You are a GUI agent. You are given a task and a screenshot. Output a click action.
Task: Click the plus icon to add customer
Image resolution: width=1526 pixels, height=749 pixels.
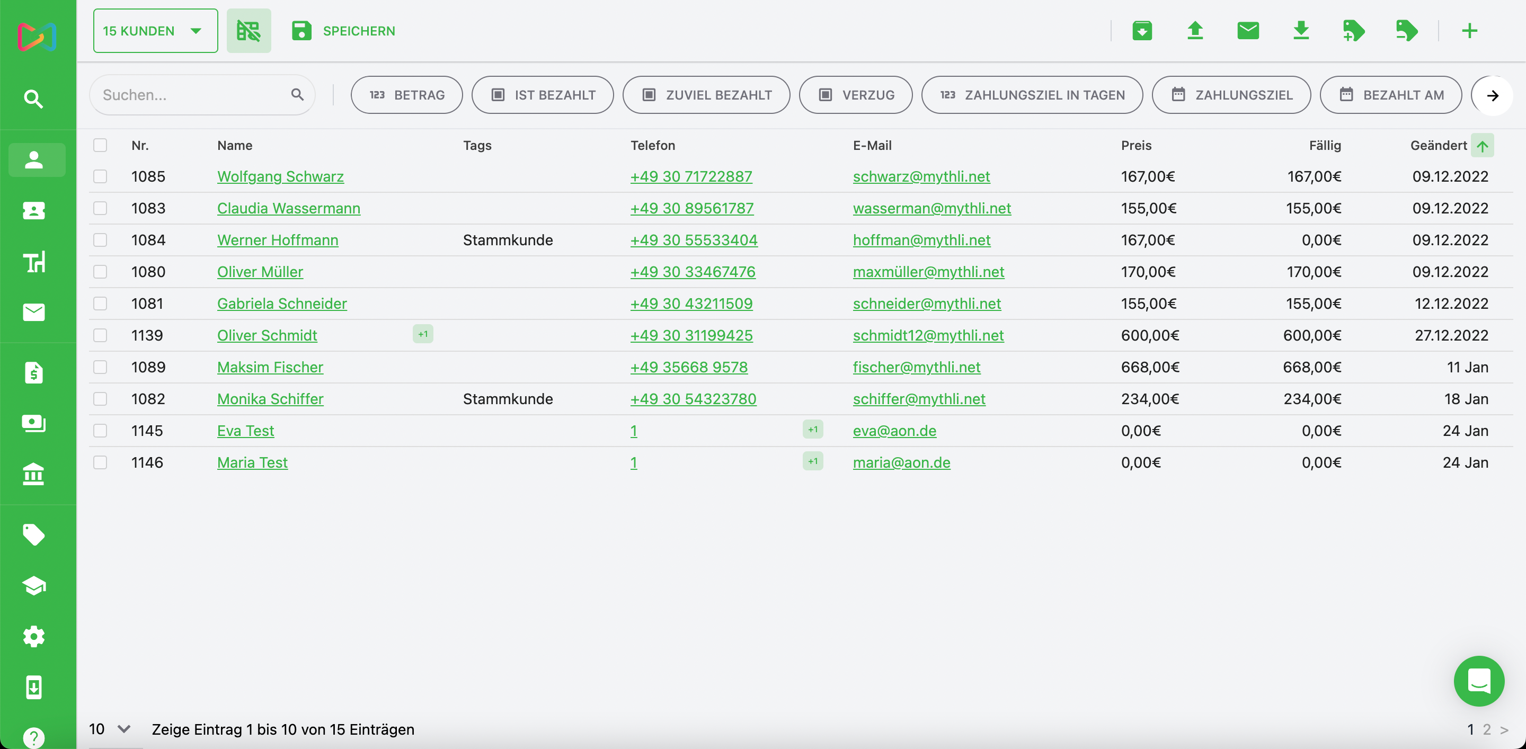1469,31
